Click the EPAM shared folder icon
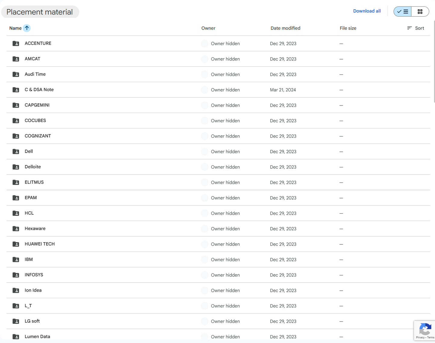 point(16,198)
